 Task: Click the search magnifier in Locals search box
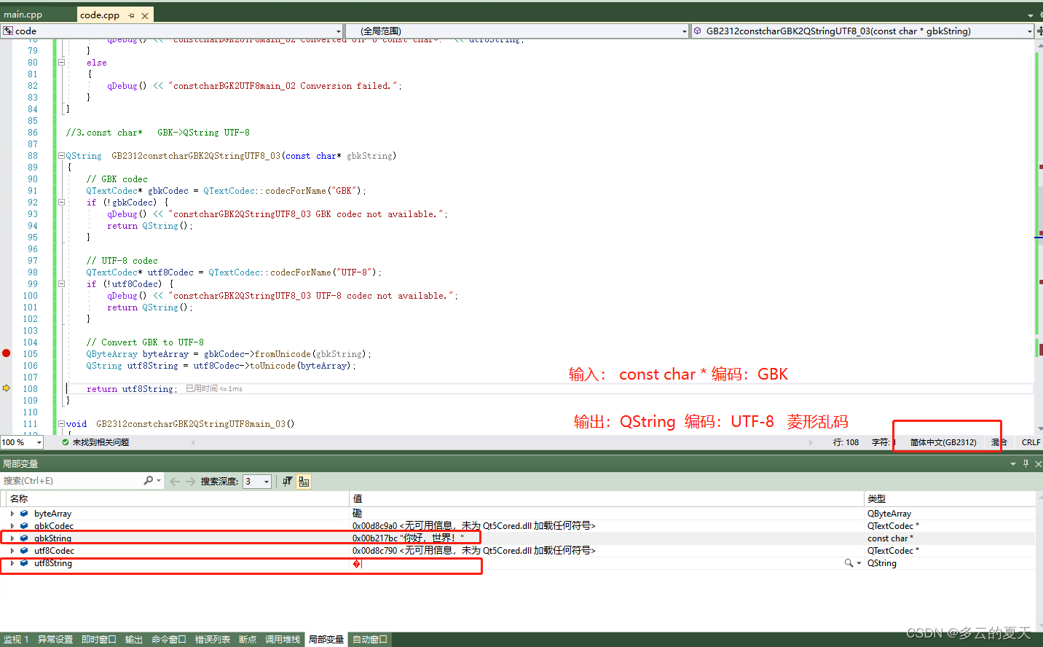click(149, 480)
